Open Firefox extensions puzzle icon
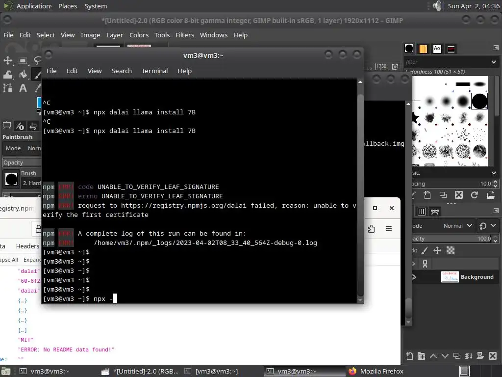This screenshot has width=502, height=377. point(372,229)
